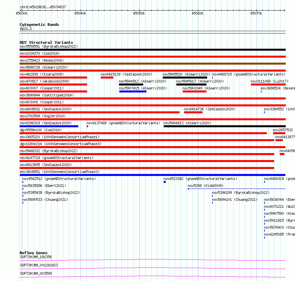Open the RefSeq Genes track title
The width and height of the screenshot is (295, 281).
coord(33,253)
